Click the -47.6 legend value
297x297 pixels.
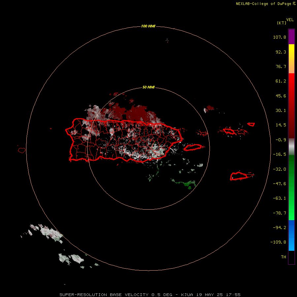point(280,184)
